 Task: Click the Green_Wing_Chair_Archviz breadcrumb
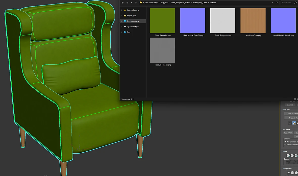click(180, 3)
